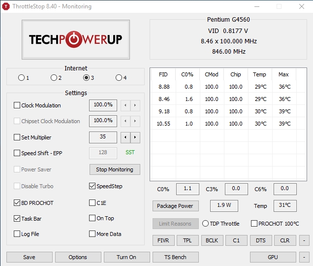Viewport: 313px width, 266px height.
Task: Increase Chipset Clock Modulation with right arrow
Action: click(135, 121)
